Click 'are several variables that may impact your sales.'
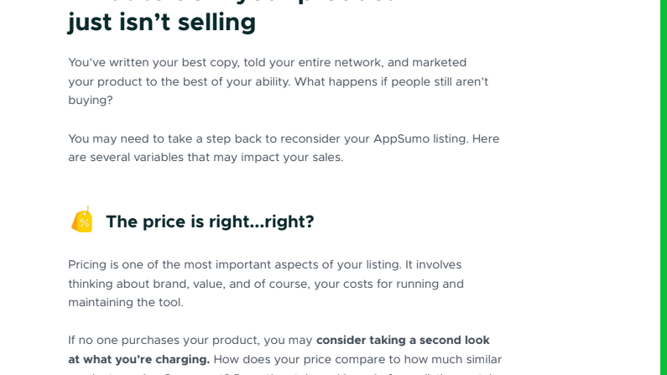The width and height of the screenshot is (667, 375). (x=206, y=158)
